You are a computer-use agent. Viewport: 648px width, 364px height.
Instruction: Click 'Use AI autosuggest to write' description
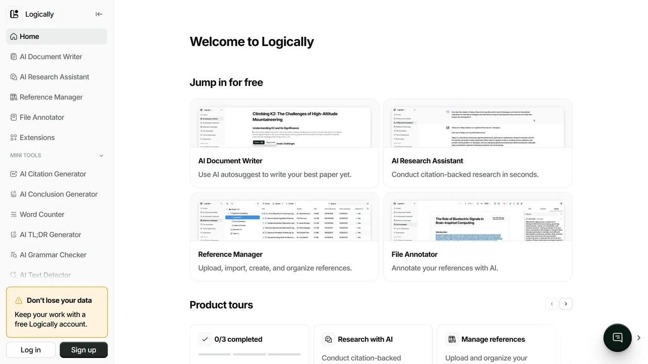click(275, 174)
